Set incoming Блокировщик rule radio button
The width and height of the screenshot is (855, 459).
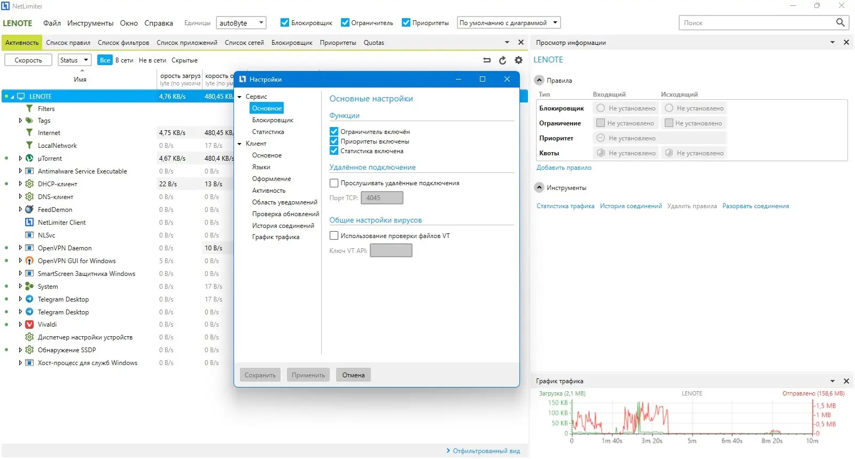point(601,108)
